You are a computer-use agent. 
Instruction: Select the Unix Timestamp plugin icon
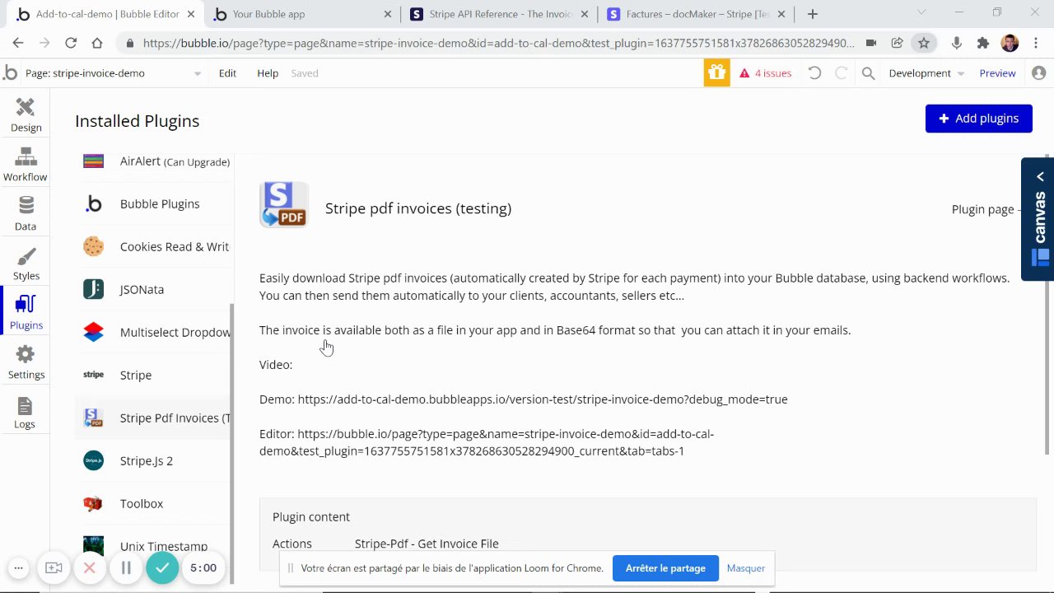point(94,545)
